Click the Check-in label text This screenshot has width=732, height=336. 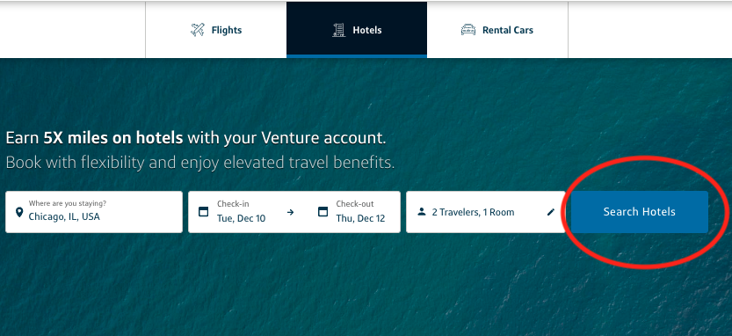[233, 204]
